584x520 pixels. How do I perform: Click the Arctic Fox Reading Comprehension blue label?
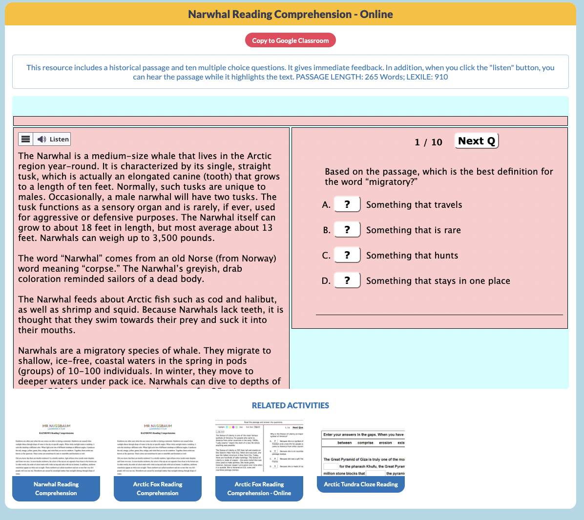158,489
